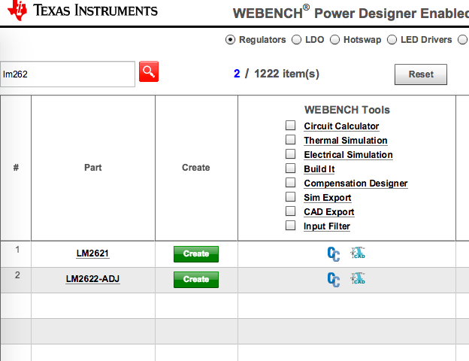Check the Circuit Calculator checkbox
Image resolution: width=469 pixels, height=361 pixels.
click(x=290, y=125)
